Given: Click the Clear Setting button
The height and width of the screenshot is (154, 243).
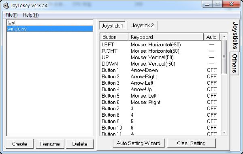Looking at the screenshot, I should pos(192,143).
